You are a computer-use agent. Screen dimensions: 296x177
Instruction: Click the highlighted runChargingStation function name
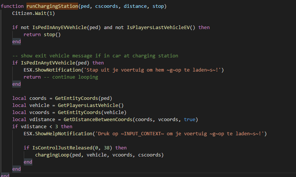52,6
